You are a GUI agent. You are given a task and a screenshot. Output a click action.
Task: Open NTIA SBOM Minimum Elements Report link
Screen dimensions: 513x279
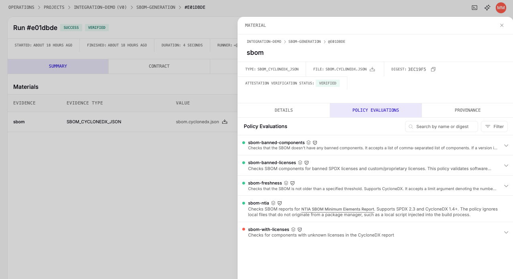click(x=338, y=209)
